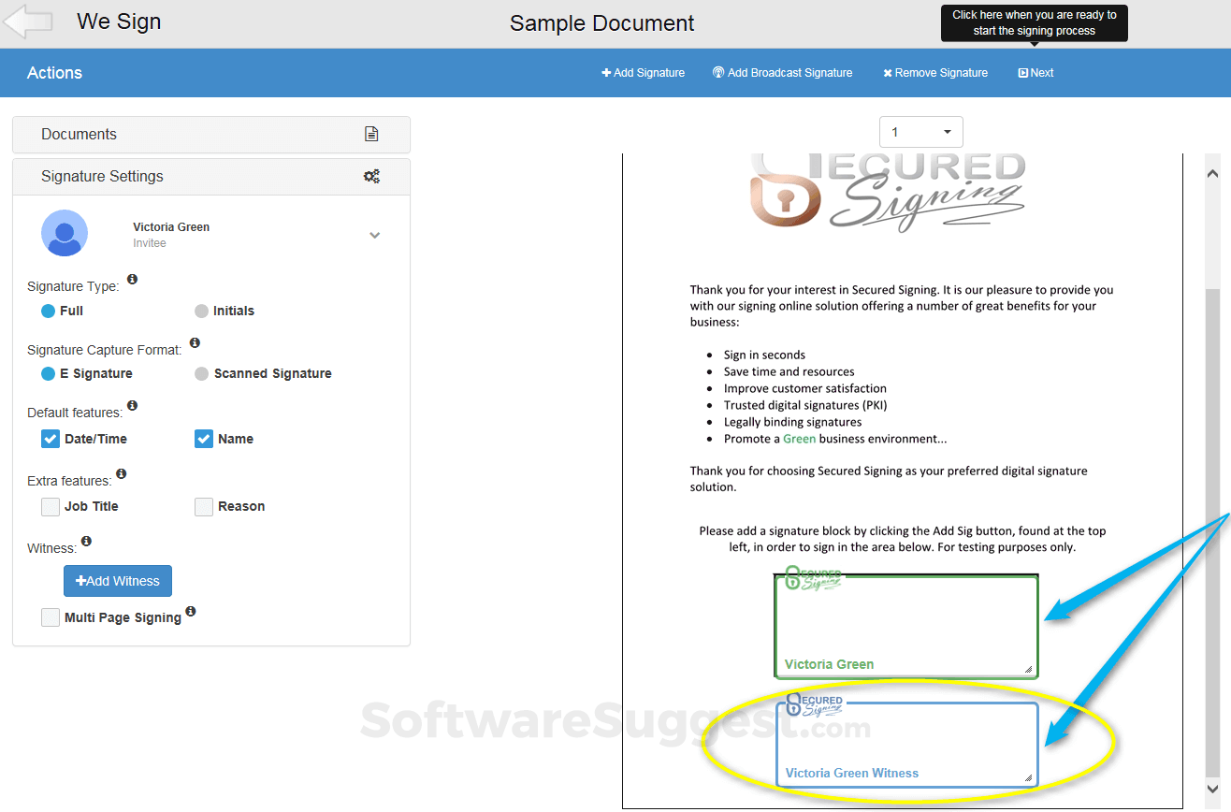Enable the Reason extra feature checkbox
The width and height of the screenshot is (1231, 812).
click(x=204, y=506)
